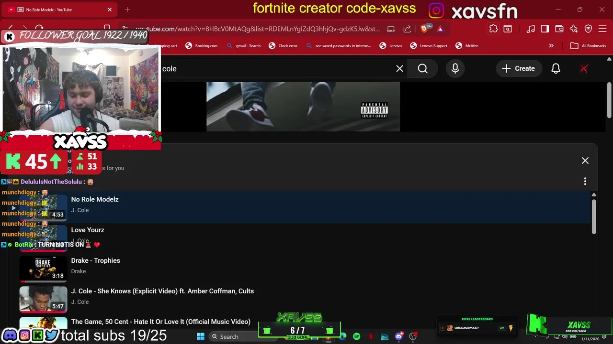The image size is (613, 344).
Task: Click the browser address bar URL
Action: (x=258, y=29)
